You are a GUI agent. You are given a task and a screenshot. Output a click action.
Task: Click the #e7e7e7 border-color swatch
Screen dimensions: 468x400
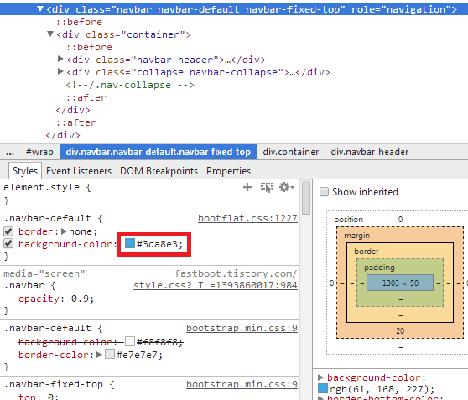tap(110, 355)
